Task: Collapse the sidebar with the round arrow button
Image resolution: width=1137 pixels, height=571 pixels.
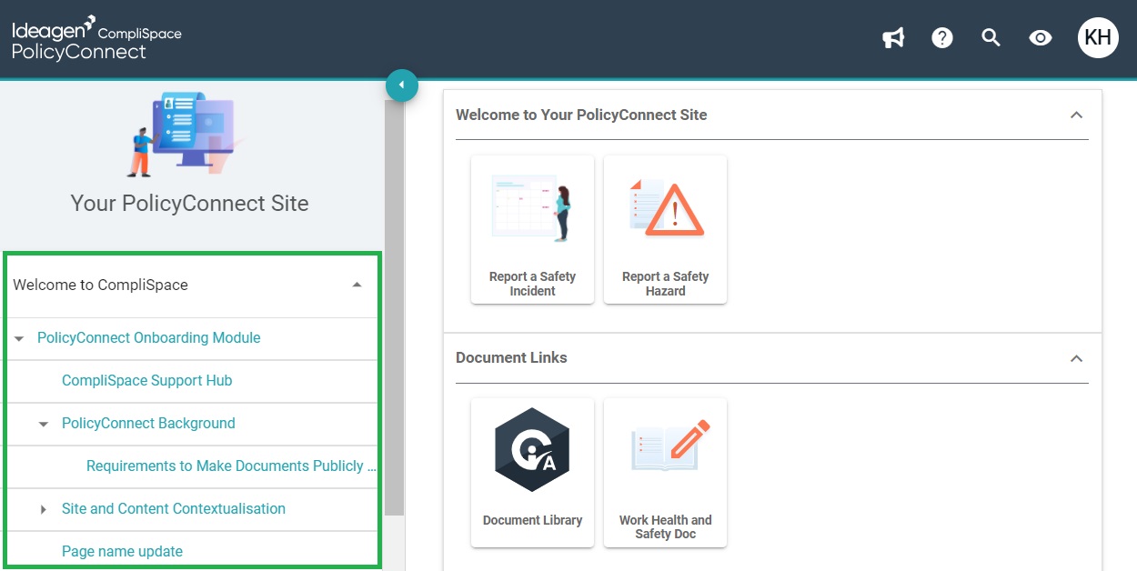Action: click(x=401, y=85)
